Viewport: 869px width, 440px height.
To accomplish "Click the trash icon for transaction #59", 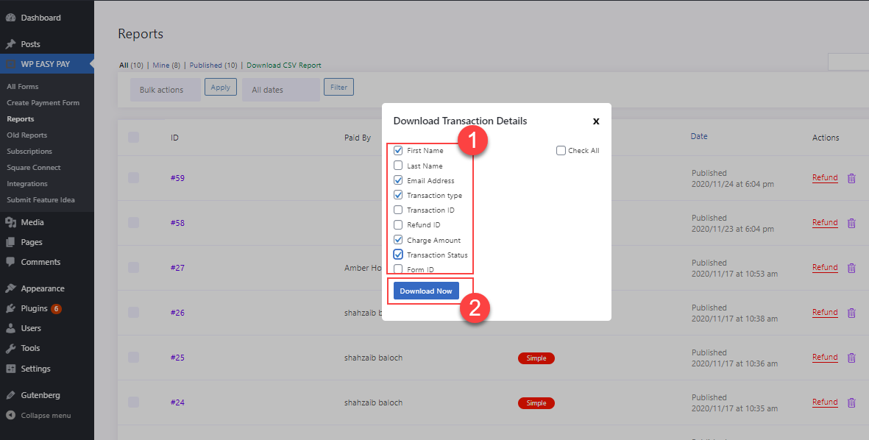I will [x=851, y=178].
